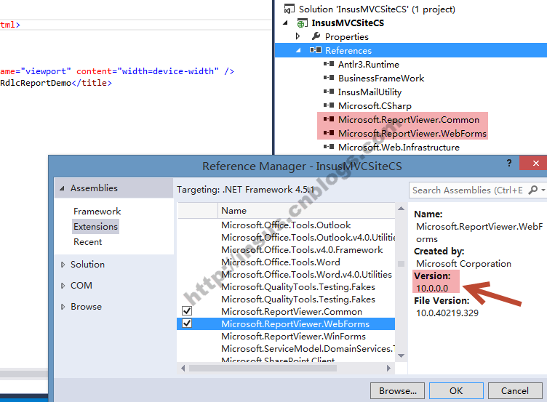Viewport: 547px width, 402px height.
Task: Click the Browse... button
Action: click(x=397, y=391)
